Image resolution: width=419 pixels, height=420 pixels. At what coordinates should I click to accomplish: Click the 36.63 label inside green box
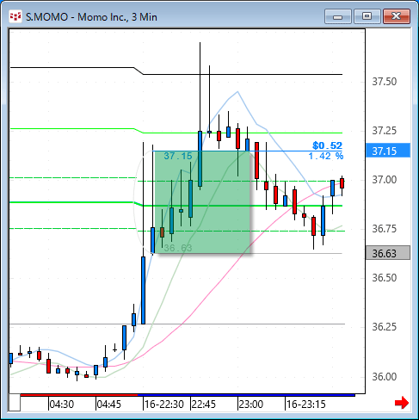point(178,248)
